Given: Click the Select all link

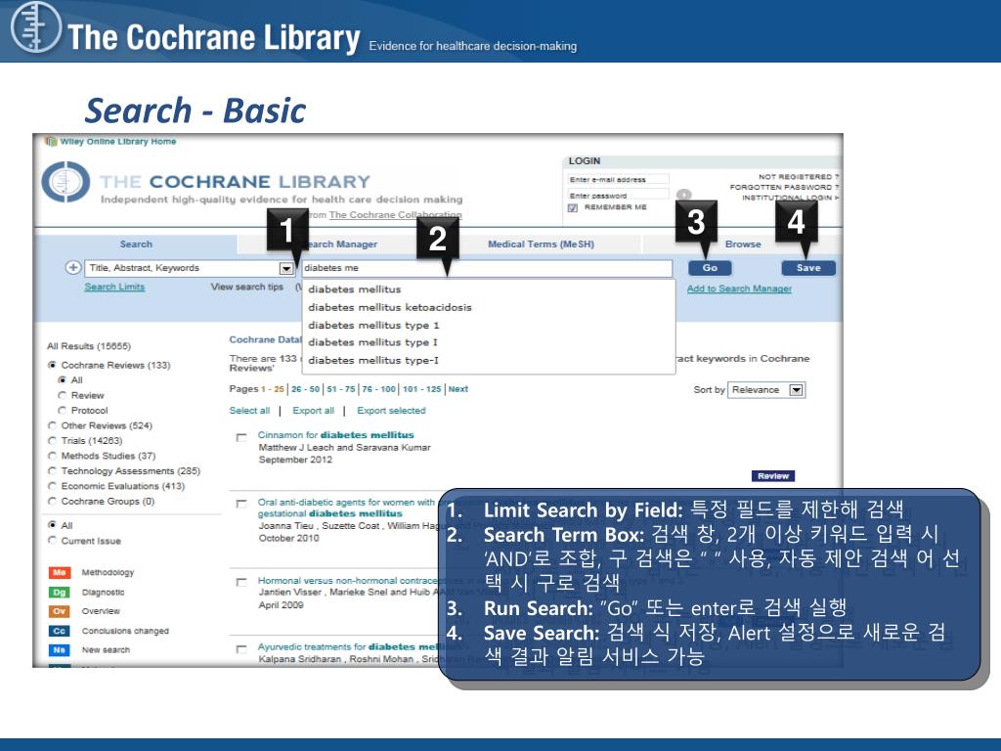Looking at the screenshot, I should [x=249, y=411].
